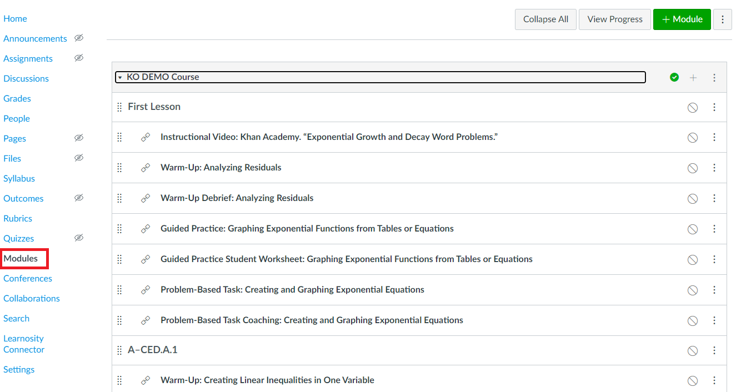Image resolution: width=736 pixels, height=392 pixels.
Task: Select Modules in course navigation
Action: (21, 259)
